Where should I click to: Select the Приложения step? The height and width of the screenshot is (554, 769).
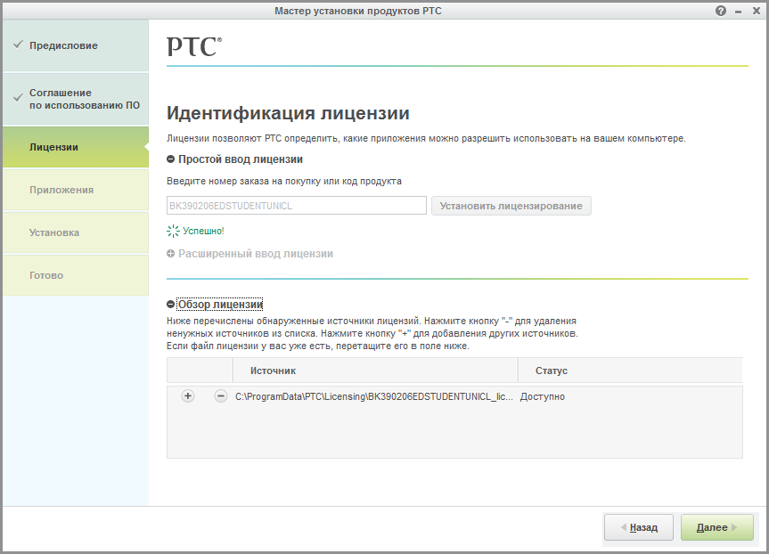76,191
